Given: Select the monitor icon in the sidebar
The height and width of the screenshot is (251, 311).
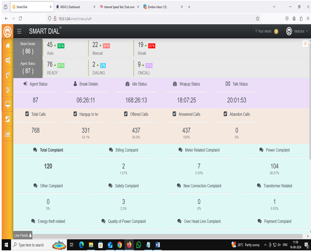Looking at the screenshot, I should pyautogui.click(x=8, y=104).
